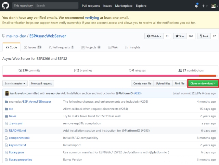Click the src folder icon

coord(6,109)
